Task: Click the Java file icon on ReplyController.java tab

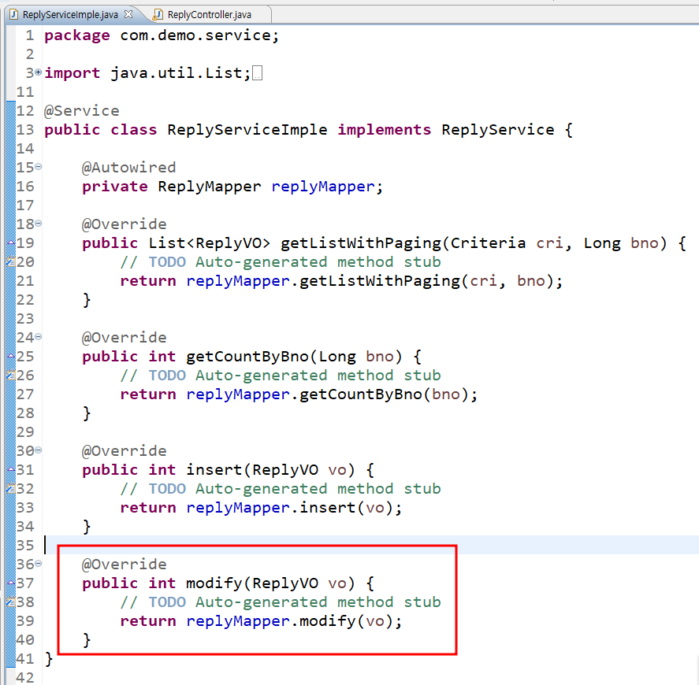Action: (x=158, y=15)
